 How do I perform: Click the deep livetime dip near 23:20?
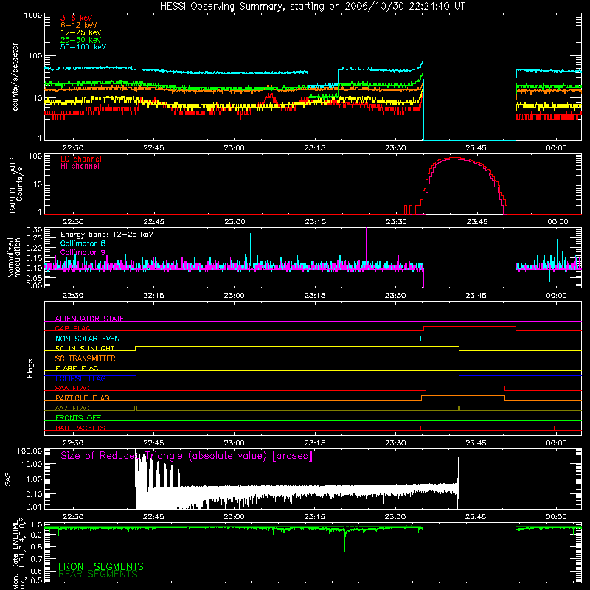[x=344, y=541]
